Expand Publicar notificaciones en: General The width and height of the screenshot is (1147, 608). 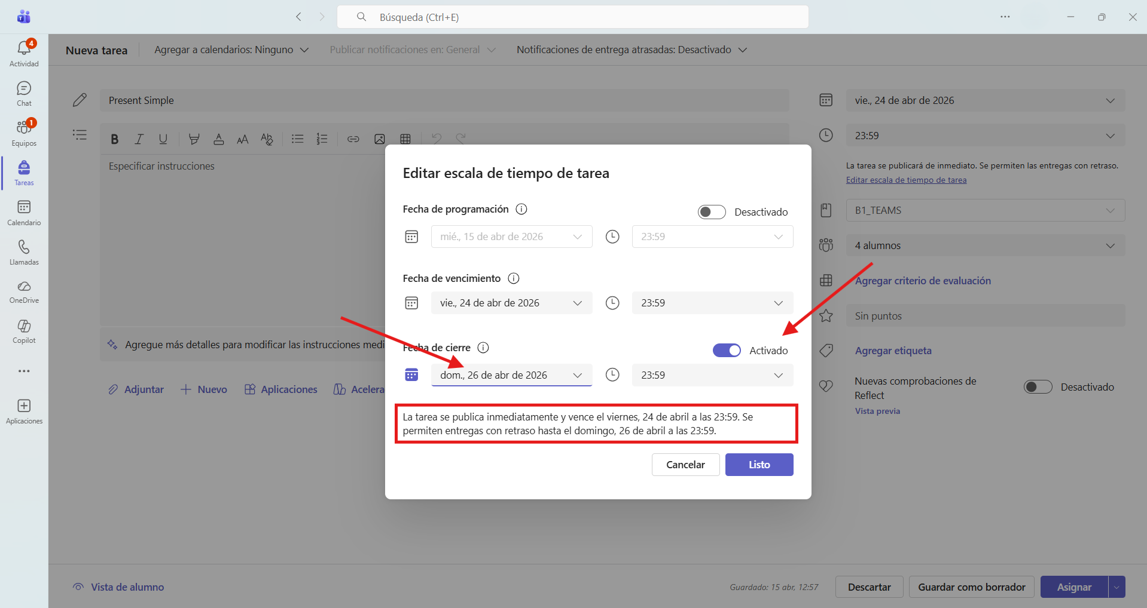pos(413,50)
